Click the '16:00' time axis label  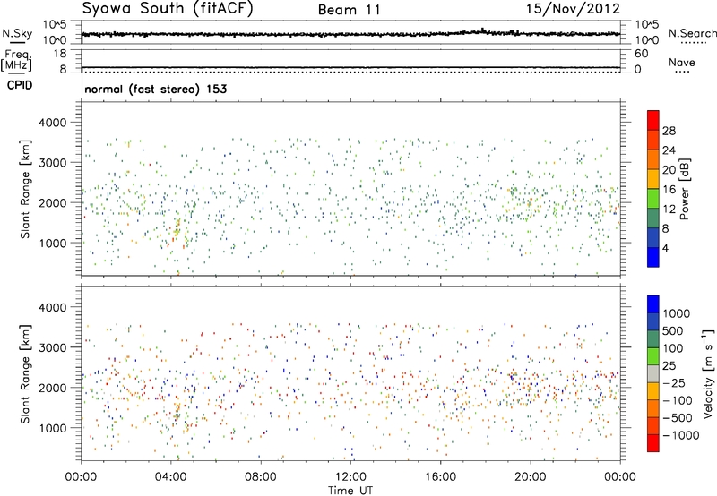pyautogui.click(x=441, y=477)
